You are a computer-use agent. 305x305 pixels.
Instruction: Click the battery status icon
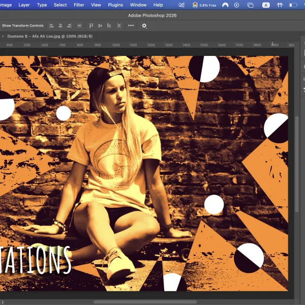tap(293, 5)
